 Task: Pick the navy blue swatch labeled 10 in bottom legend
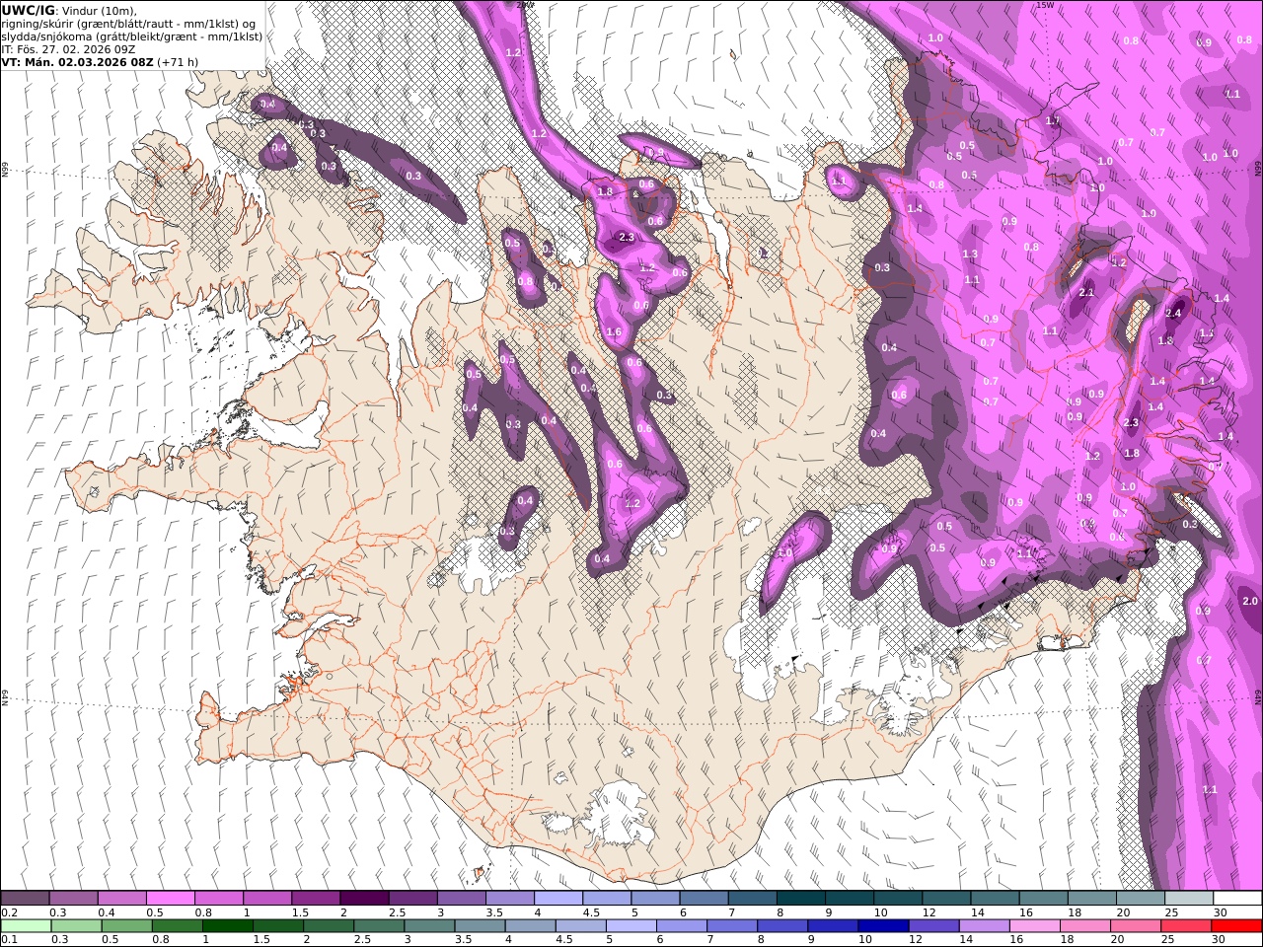pos(881,926)
